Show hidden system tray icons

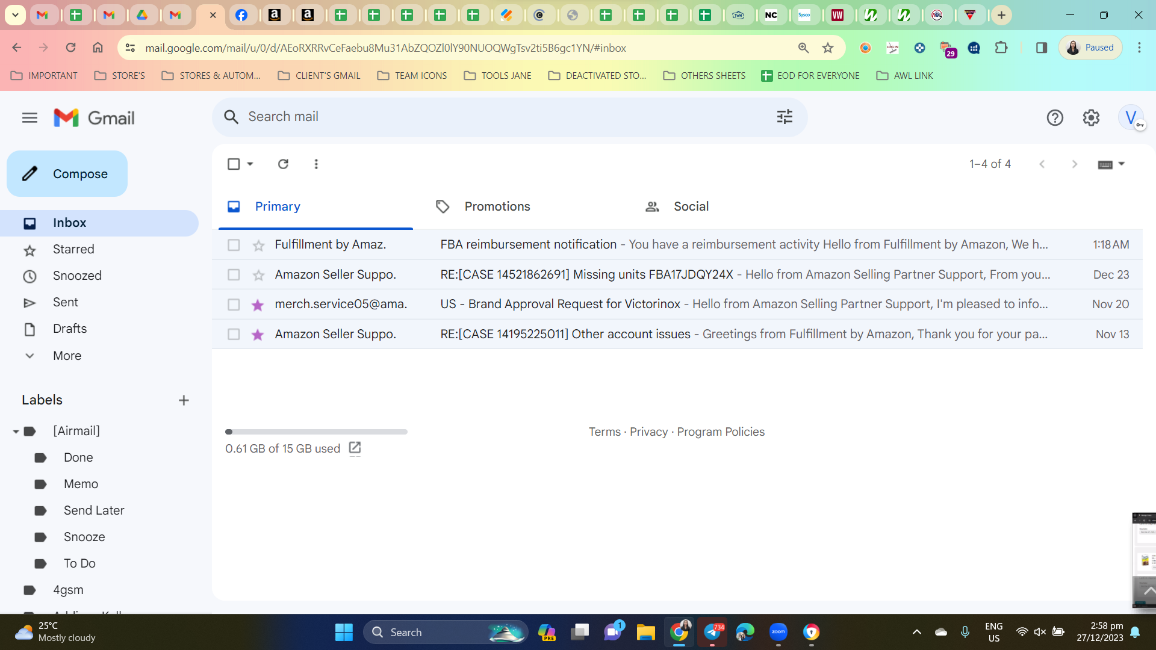point(916,632)
